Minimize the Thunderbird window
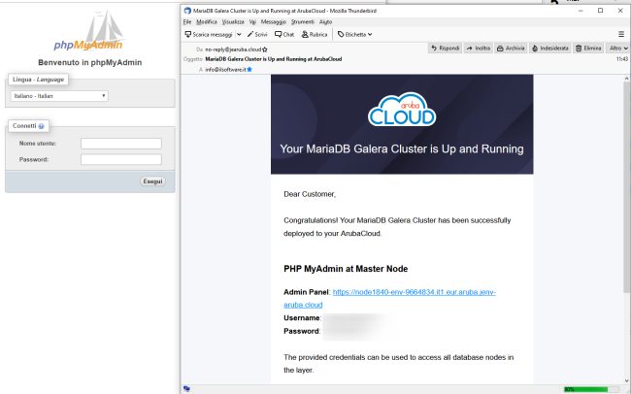The height and width of the screenshot is (394, 631). coord(581,11)
